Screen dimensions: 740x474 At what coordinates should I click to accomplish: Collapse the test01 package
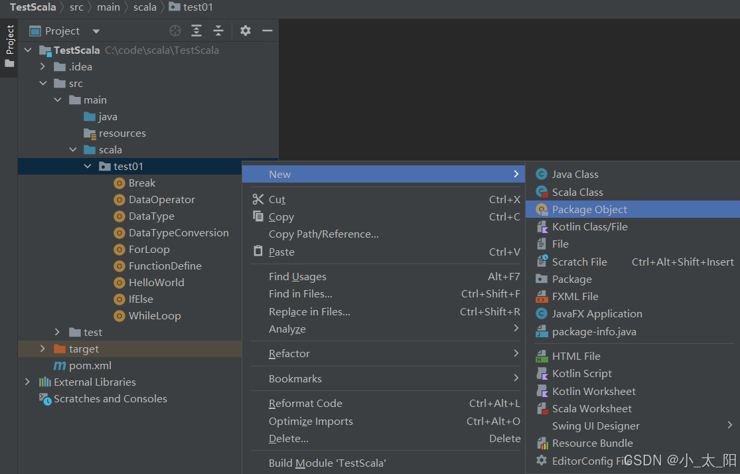88,166
